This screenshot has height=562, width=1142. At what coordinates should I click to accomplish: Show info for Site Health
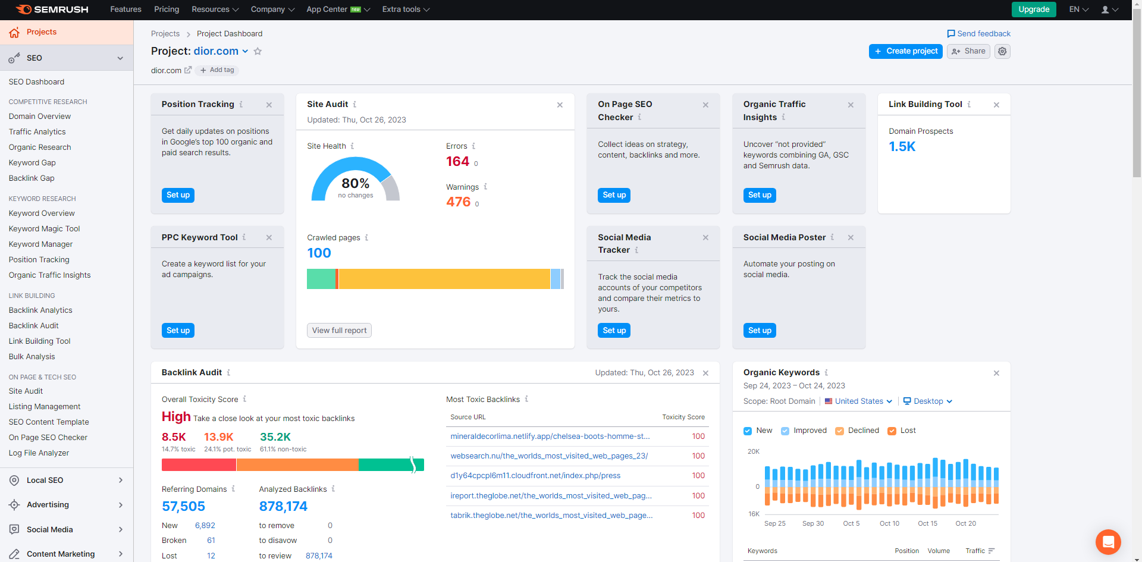[352, 146]
